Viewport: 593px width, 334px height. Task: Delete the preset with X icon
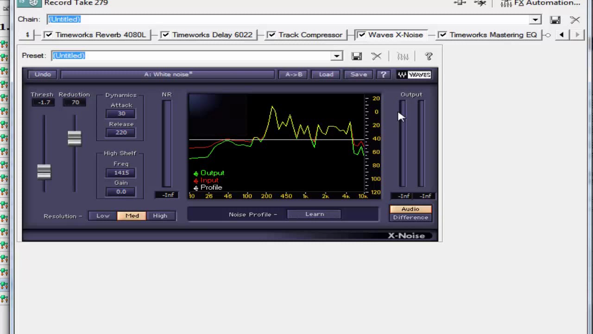tap(376, 56)
